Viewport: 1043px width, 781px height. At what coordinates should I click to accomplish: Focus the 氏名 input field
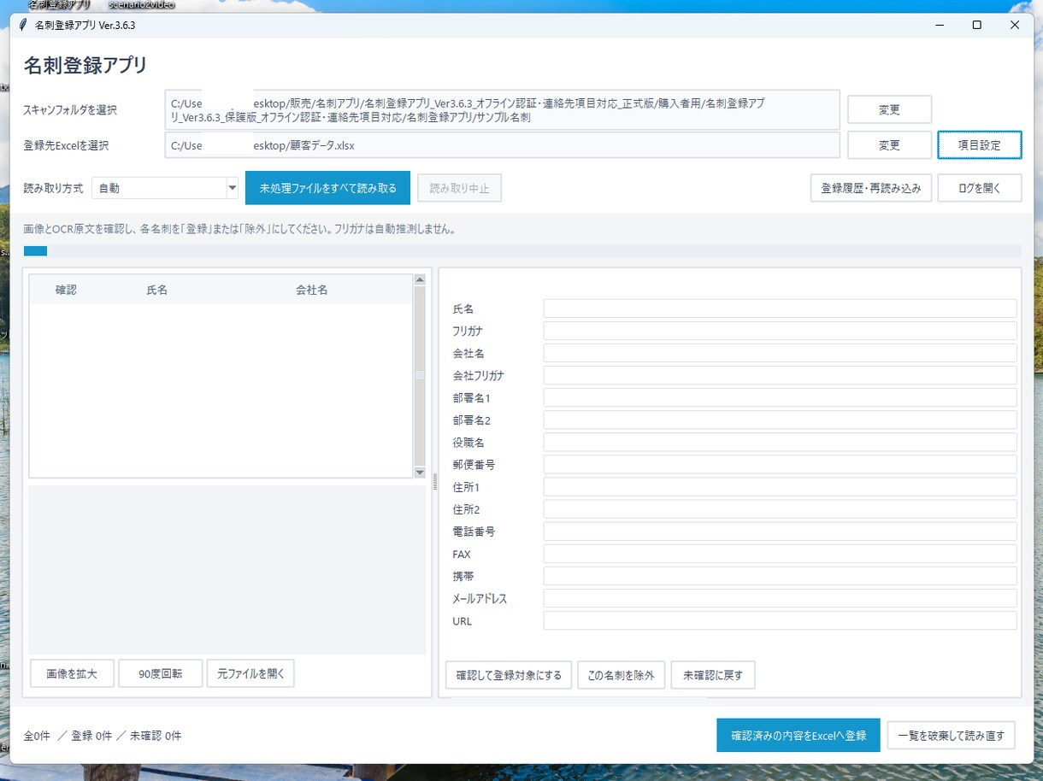click(780, 308)
